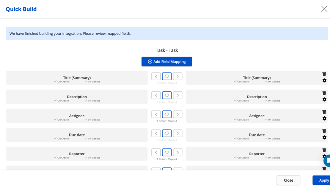Select the left Due date field box
Screen dimensions: 330x187
pos(77,135)
